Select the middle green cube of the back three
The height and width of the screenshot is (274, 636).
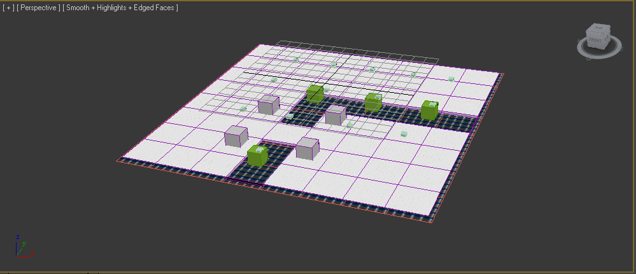(x=373, y=102)
